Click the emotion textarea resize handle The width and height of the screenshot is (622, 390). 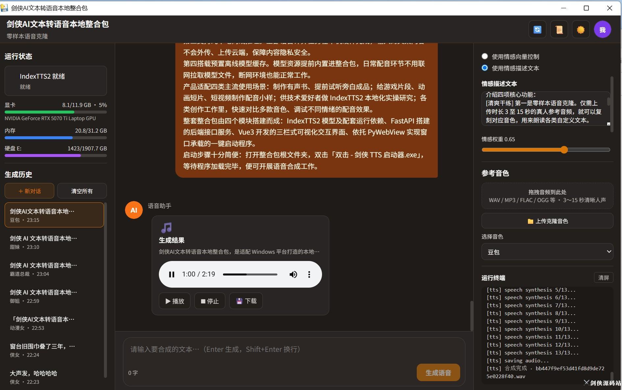609,124
